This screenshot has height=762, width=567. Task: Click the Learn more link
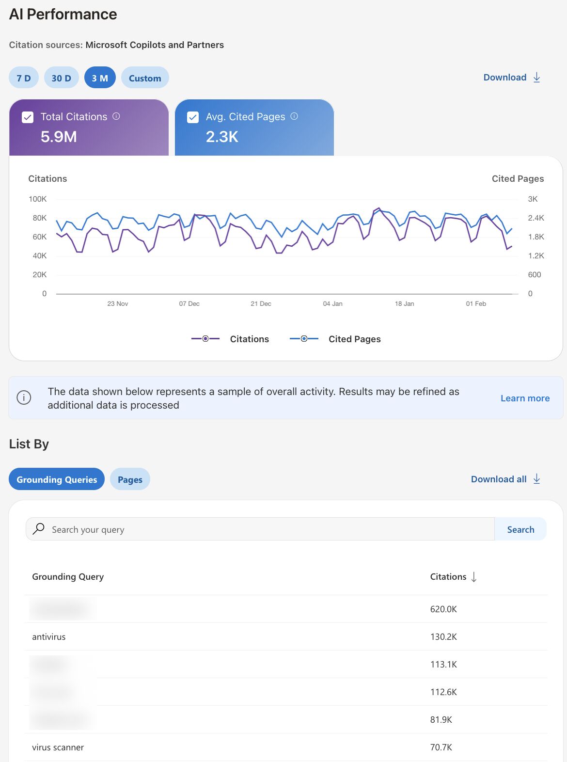coord(525,398)
